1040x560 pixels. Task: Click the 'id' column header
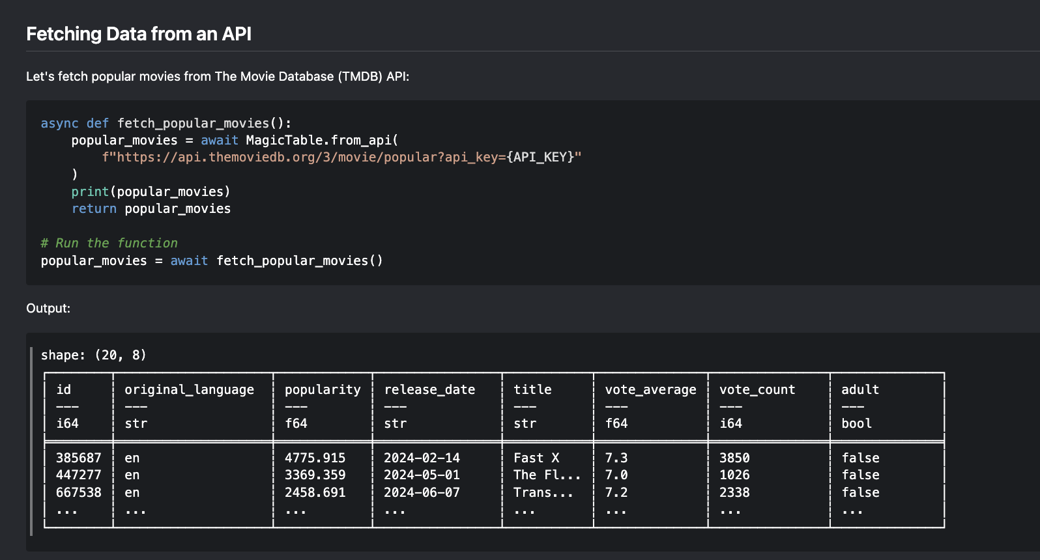[64, 389]
